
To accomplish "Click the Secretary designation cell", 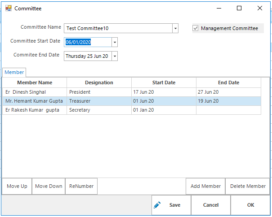I will tap(99, 110).
